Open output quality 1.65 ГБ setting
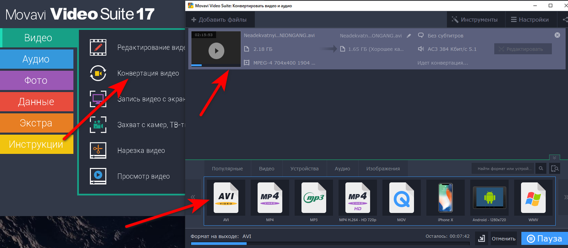 (376, 49)
